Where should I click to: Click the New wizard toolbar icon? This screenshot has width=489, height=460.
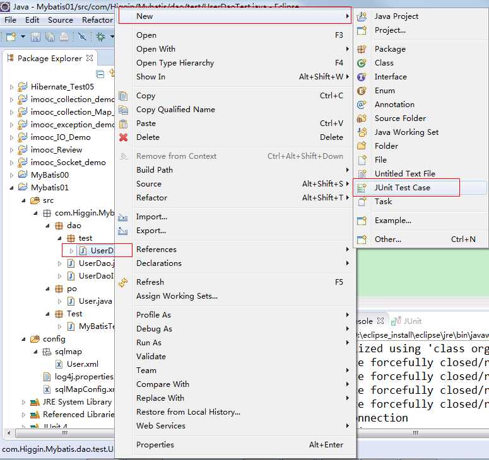pos(11,37)
